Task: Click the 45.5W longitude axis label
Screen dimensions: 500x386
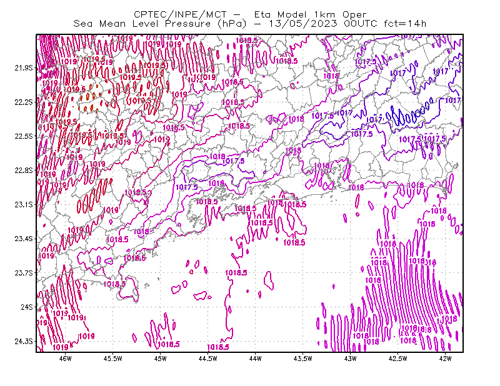Action: pyautogui.click(x=113, y=359)
